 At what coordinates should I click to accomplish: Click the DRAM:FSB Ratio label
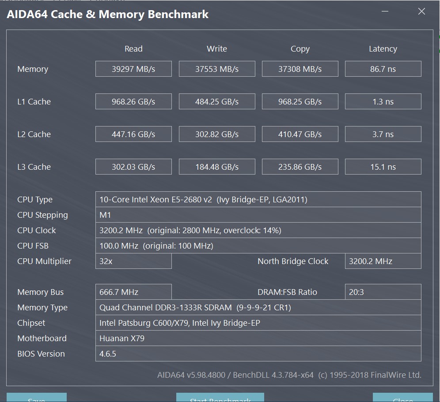[287, 292]
